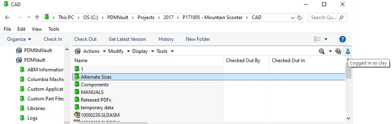Screen dimensions: 392x124
Task: Expand the Organize dropdown
Action: (19, 39)
